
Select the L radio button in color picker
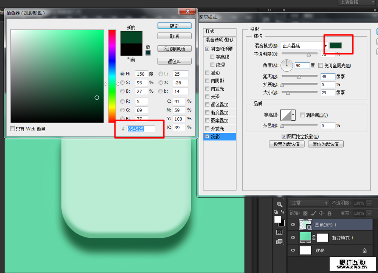(x=161, y=74)
